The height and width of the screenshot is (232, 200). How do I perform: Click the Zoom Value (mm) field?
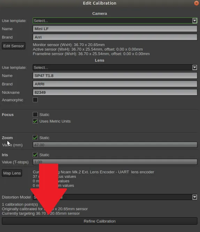115,145
